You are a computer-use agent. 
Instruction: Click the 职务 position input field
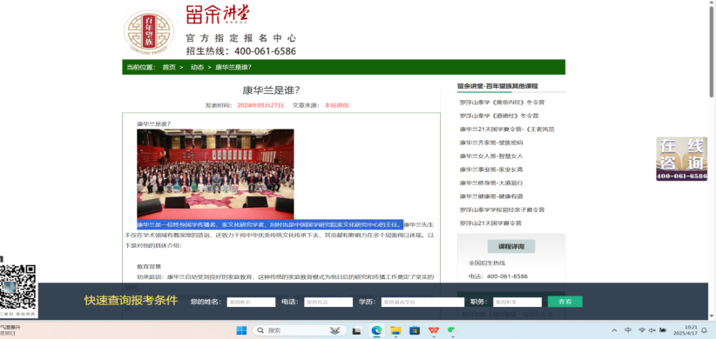(x=517, y=302)
